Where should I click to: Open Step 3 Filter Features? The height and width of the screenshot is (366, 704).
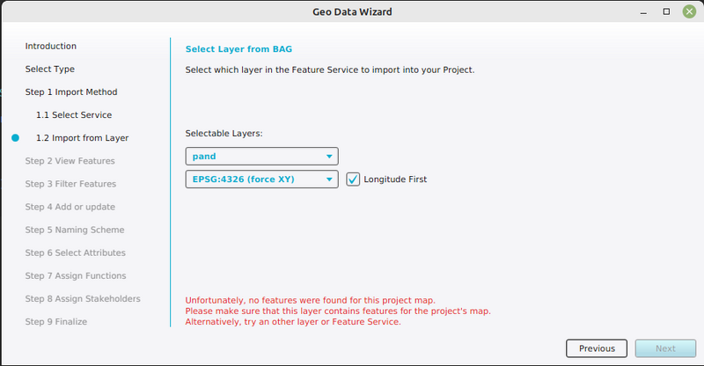point(70,184)
